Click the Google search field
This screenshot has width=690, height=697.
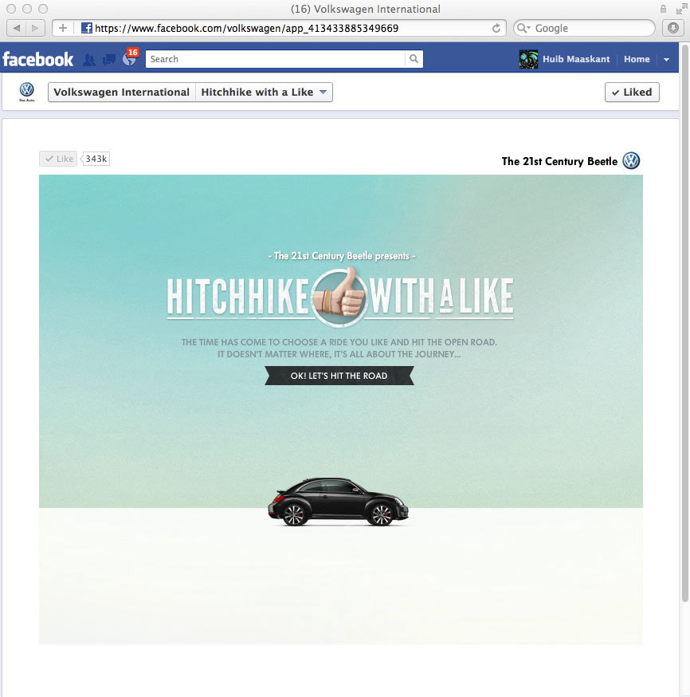pos(584,28)
